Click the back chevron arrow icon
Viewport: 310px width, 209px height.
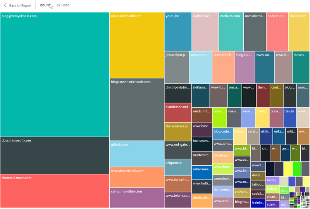pos(5,5)
